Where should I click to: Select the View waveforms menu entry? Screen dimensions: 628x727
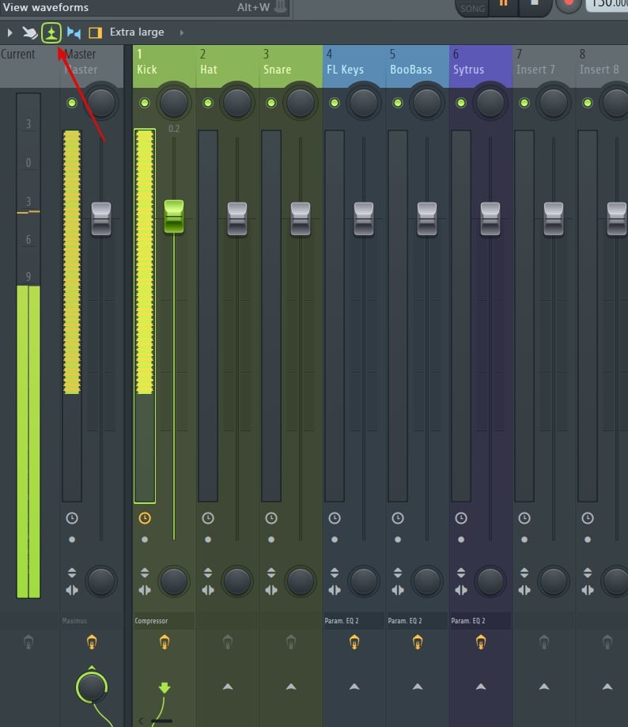(47, 7)
